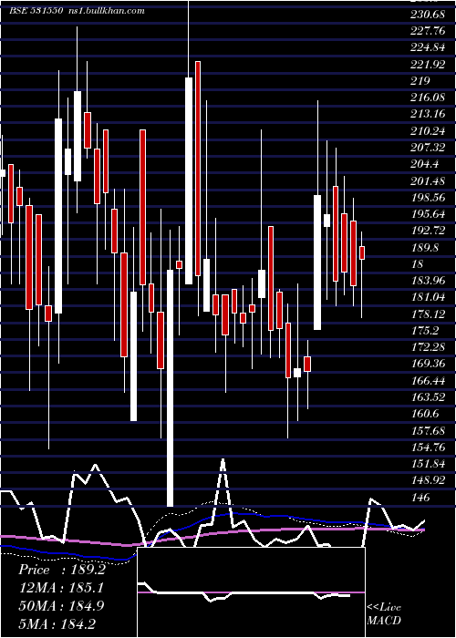Click inside the MACD inset panel
This screenshot has width=456, height=638.
coord(251,592)
